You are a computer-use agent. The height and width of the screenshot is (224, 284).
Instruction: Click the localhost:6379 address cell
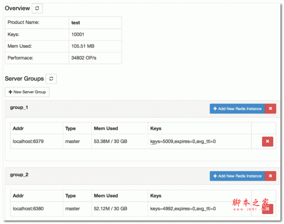tap(37, 141)
